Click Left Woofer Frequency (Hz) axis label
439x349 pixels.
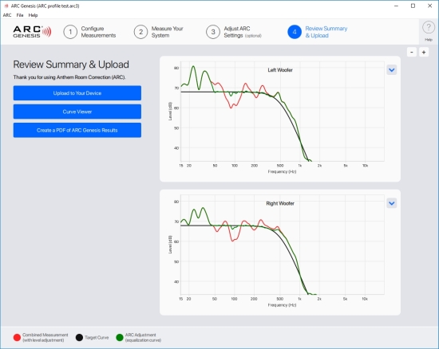(282, 171)
